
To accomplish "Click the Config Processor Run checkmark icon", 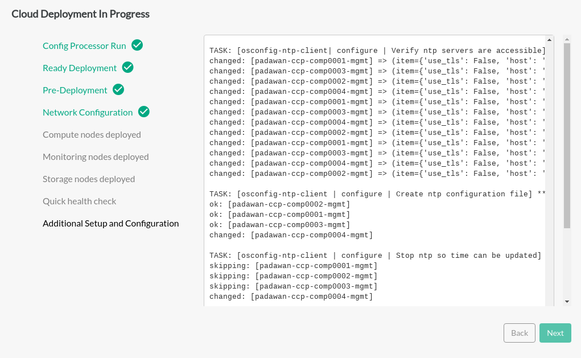I will [x=137, y=46].
